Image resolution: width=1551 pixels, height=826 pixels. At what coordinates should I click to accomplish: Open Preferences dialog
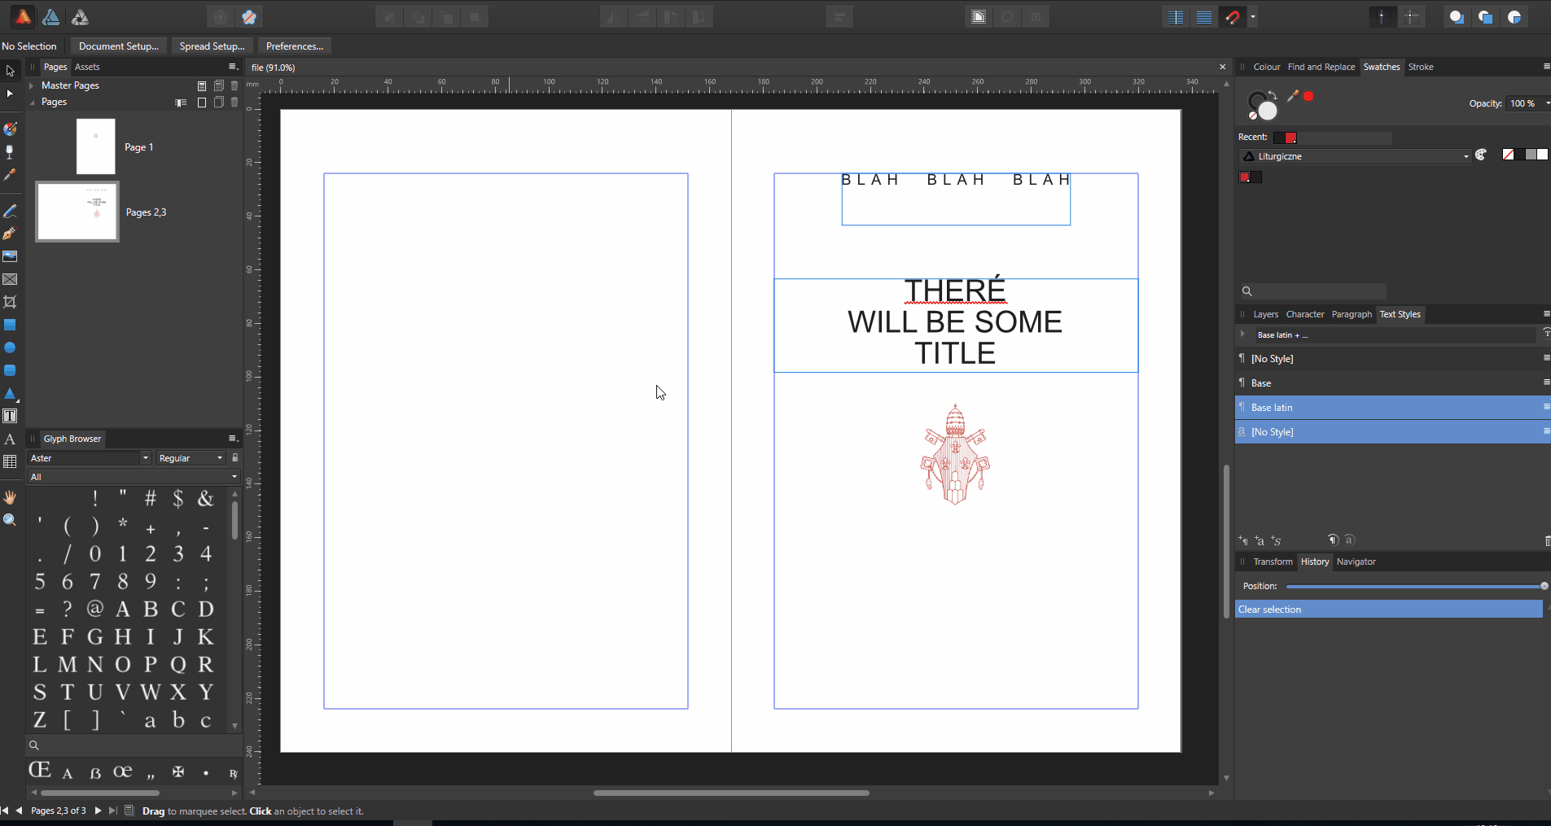[x=295, y=46]
